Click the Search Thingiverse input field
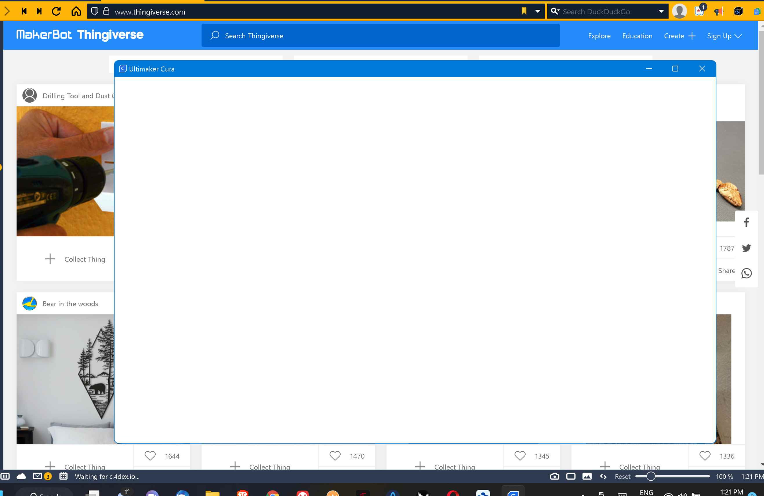This screenshot has width=764, height=496. pos(380,35)
